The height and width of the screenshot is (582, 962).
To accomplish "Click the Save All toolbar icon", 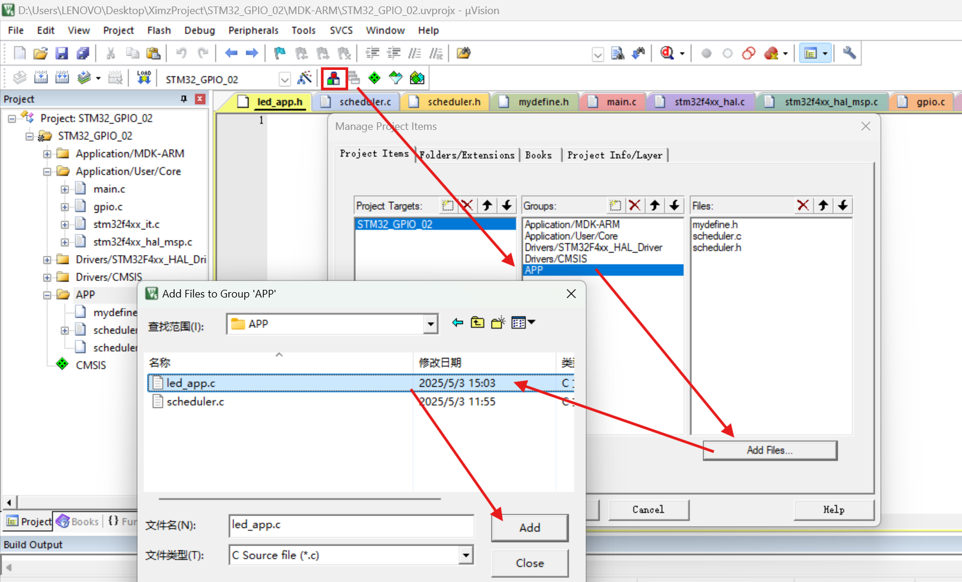I will (83, 53).
